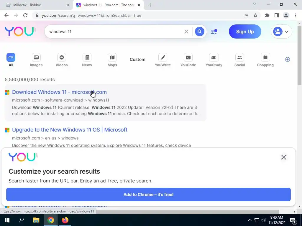This screenshot has height=226, width=302.
Task: Open Firefox from the taskbar
Action: tap(65, 220)
